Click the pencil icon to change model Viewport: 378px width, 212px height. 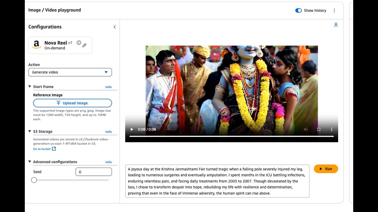(84, 45)
